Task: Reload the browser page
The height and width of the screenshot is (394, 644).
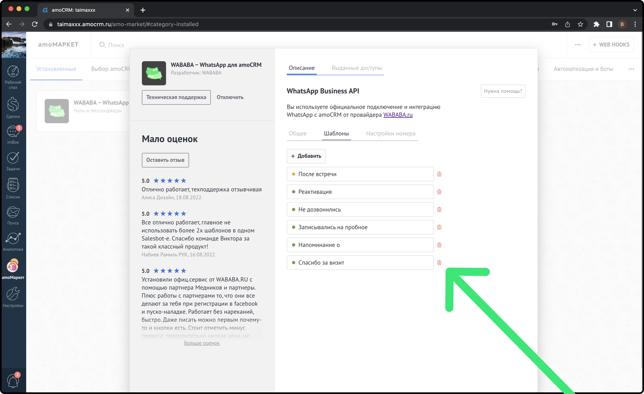Action: pyautogui.click(x=35, y=24)
